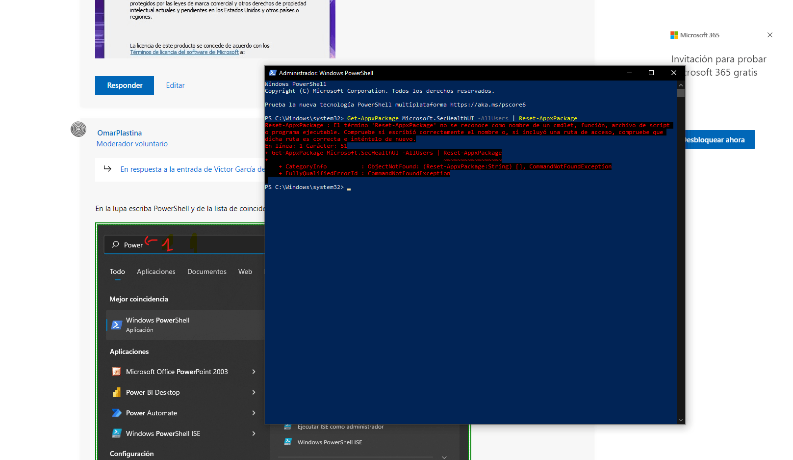Switch to the Aplicaciones tab

pos(156,271)
